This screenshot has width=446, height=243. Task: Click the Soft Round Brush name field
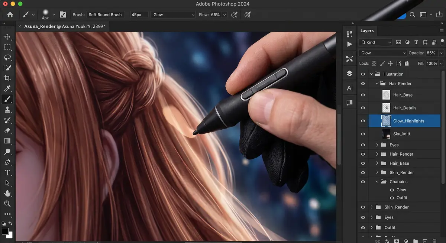pos(105,15)
